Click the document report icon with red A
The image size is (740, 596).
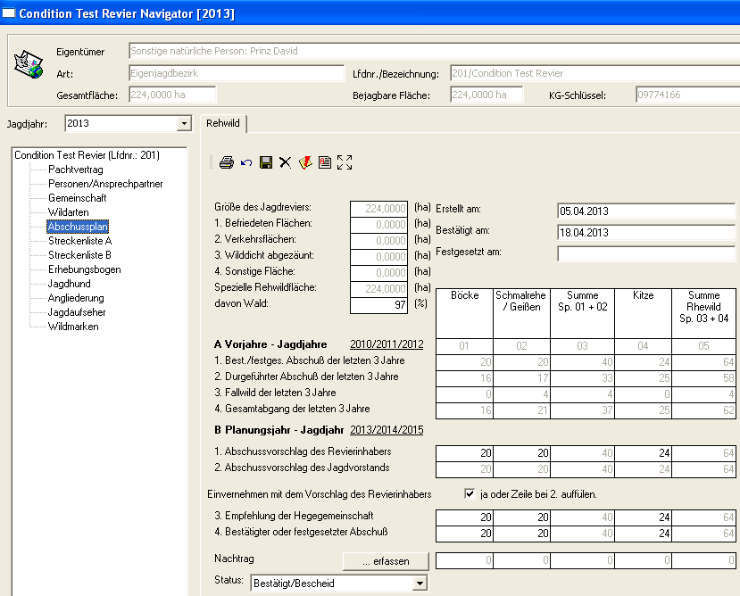324,162
